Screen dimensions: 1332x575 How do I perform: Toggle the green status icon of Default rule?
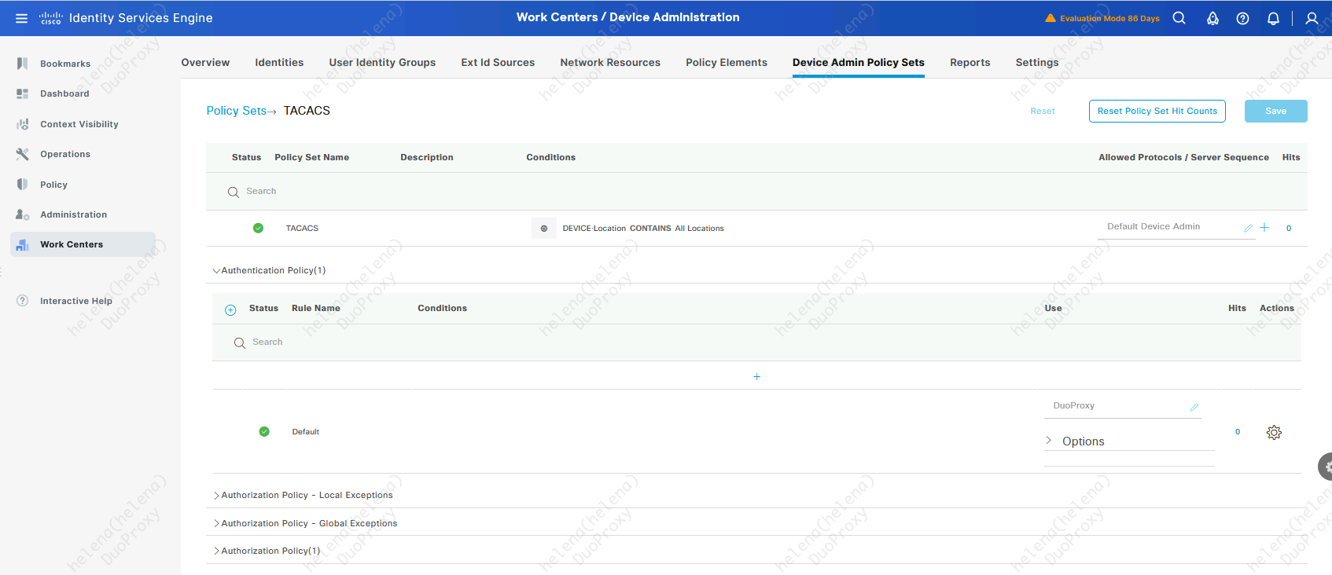[x=264, y=431]
